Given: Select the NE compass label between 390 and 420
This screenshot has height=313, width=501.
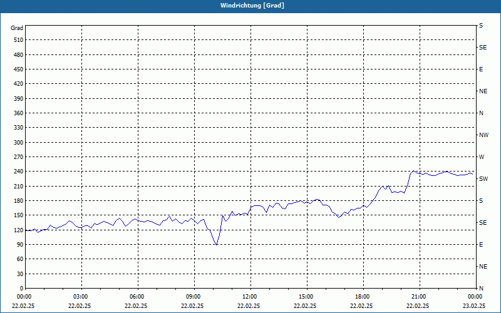Looking at the screenshot, I should 483,91.
